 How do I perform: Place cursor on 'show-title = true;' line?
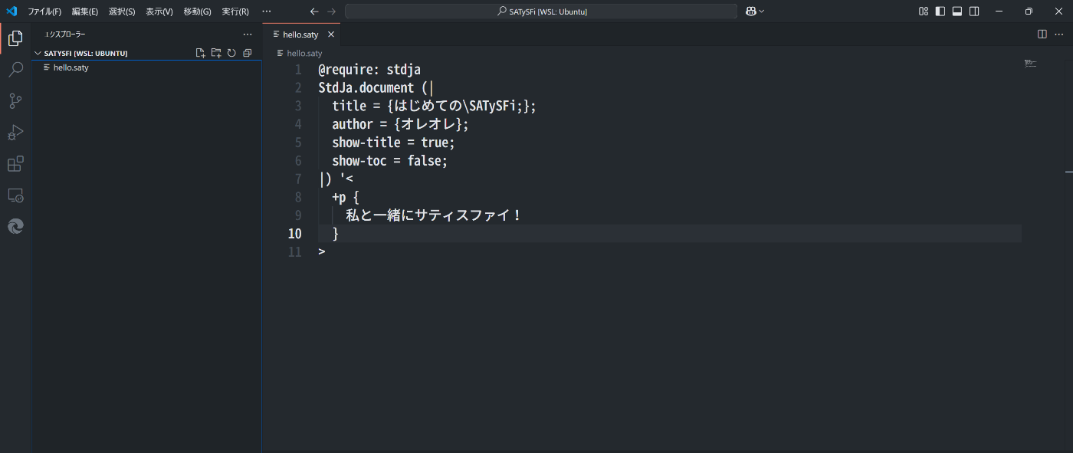point(393,143)
